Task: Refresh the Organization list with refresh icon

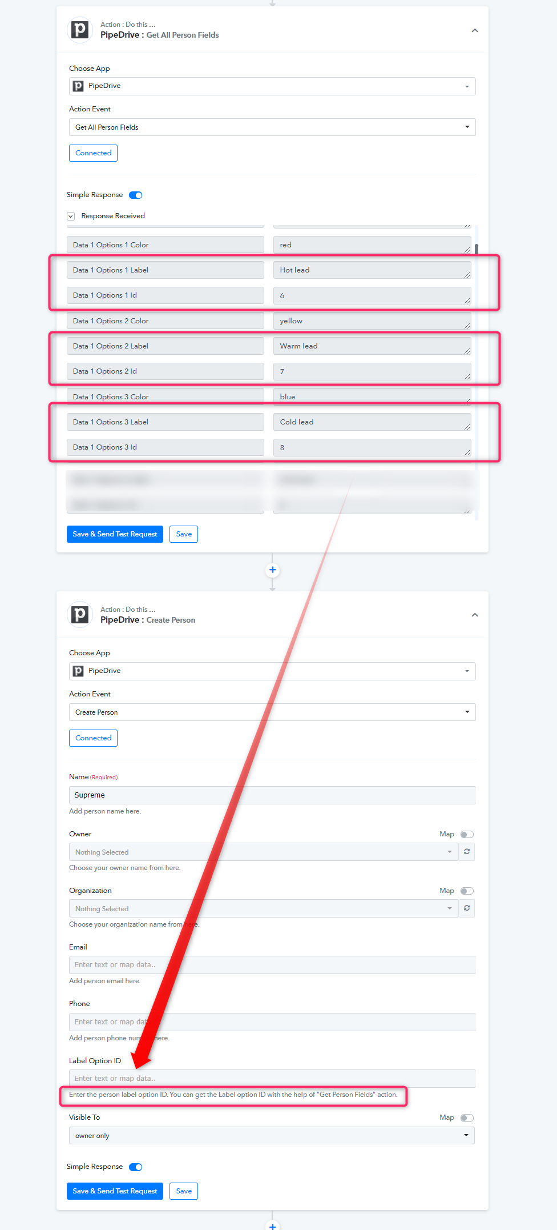Action: tap(467, 908)
